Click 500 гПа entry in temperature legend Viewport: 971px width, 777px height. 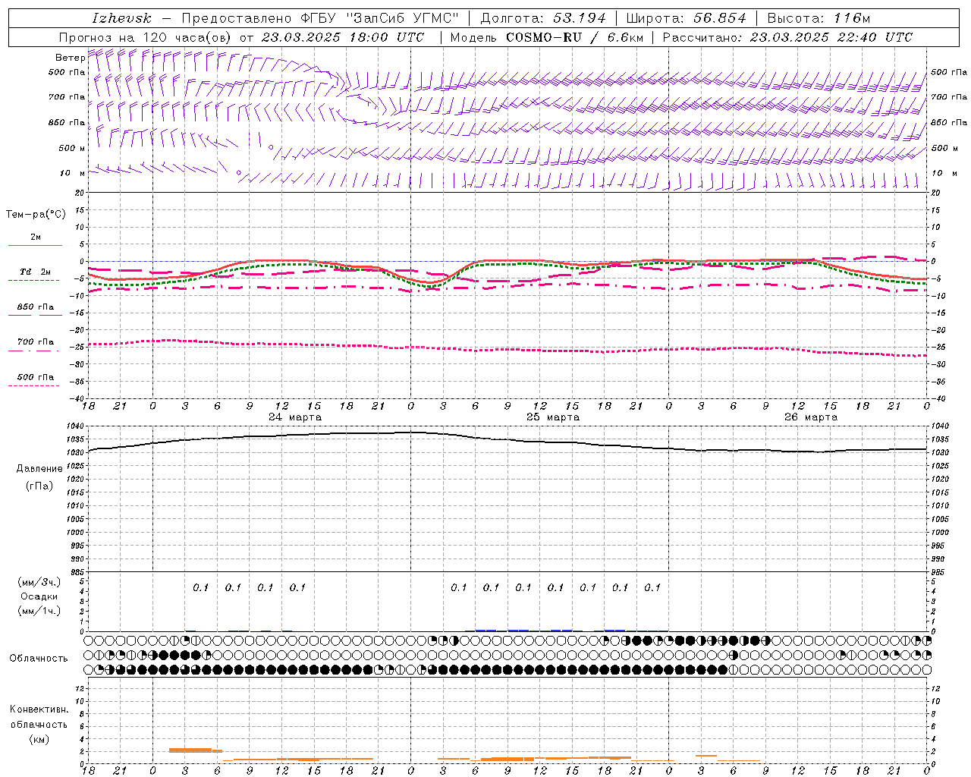[36, 377]
